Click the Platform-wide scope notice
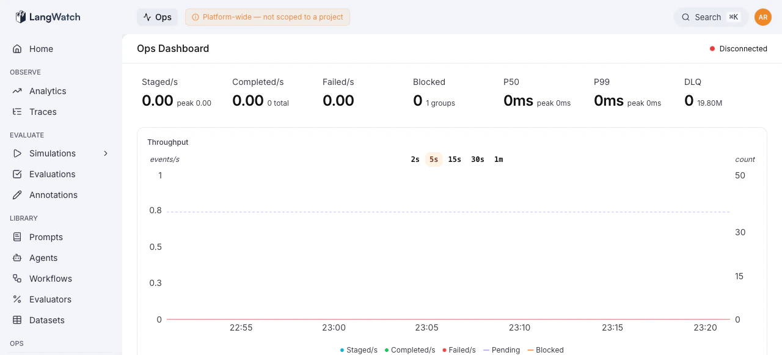 tap(268, 17)
